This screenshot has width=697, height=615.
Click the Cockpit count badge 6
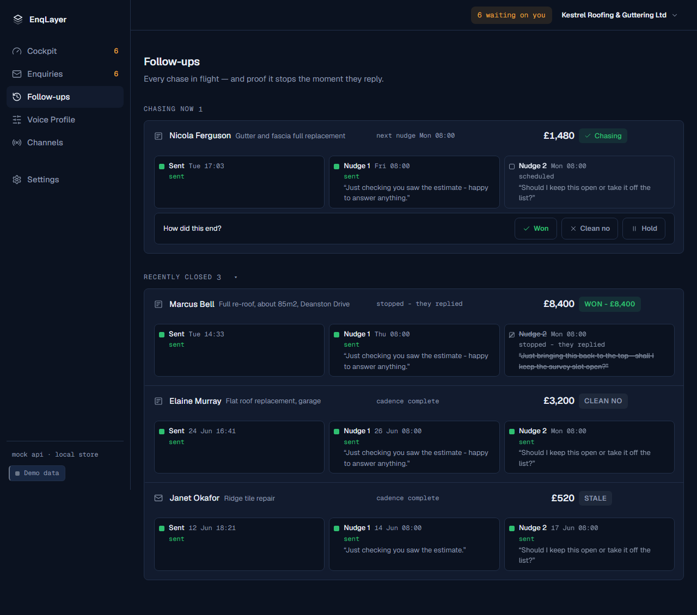[116, 51]
